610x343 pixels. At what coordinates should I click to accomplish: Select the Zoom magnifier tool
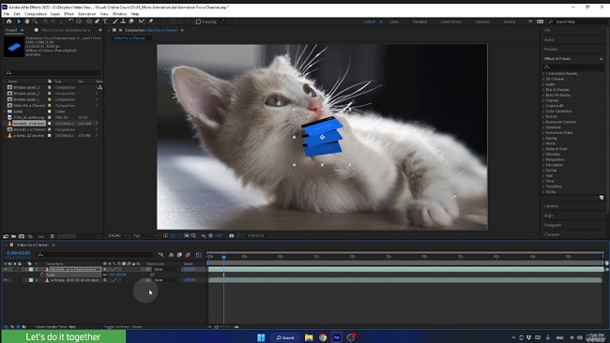click(35, 22)
